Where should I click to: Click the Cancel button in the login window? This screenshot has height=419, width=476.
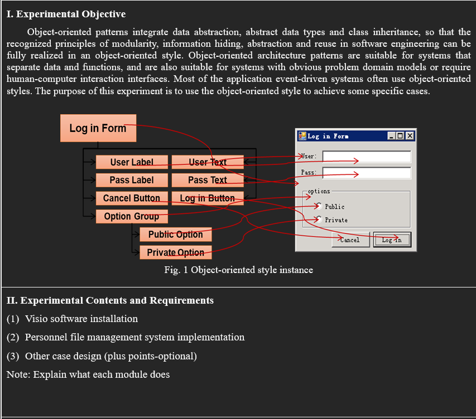pos(350,240)
